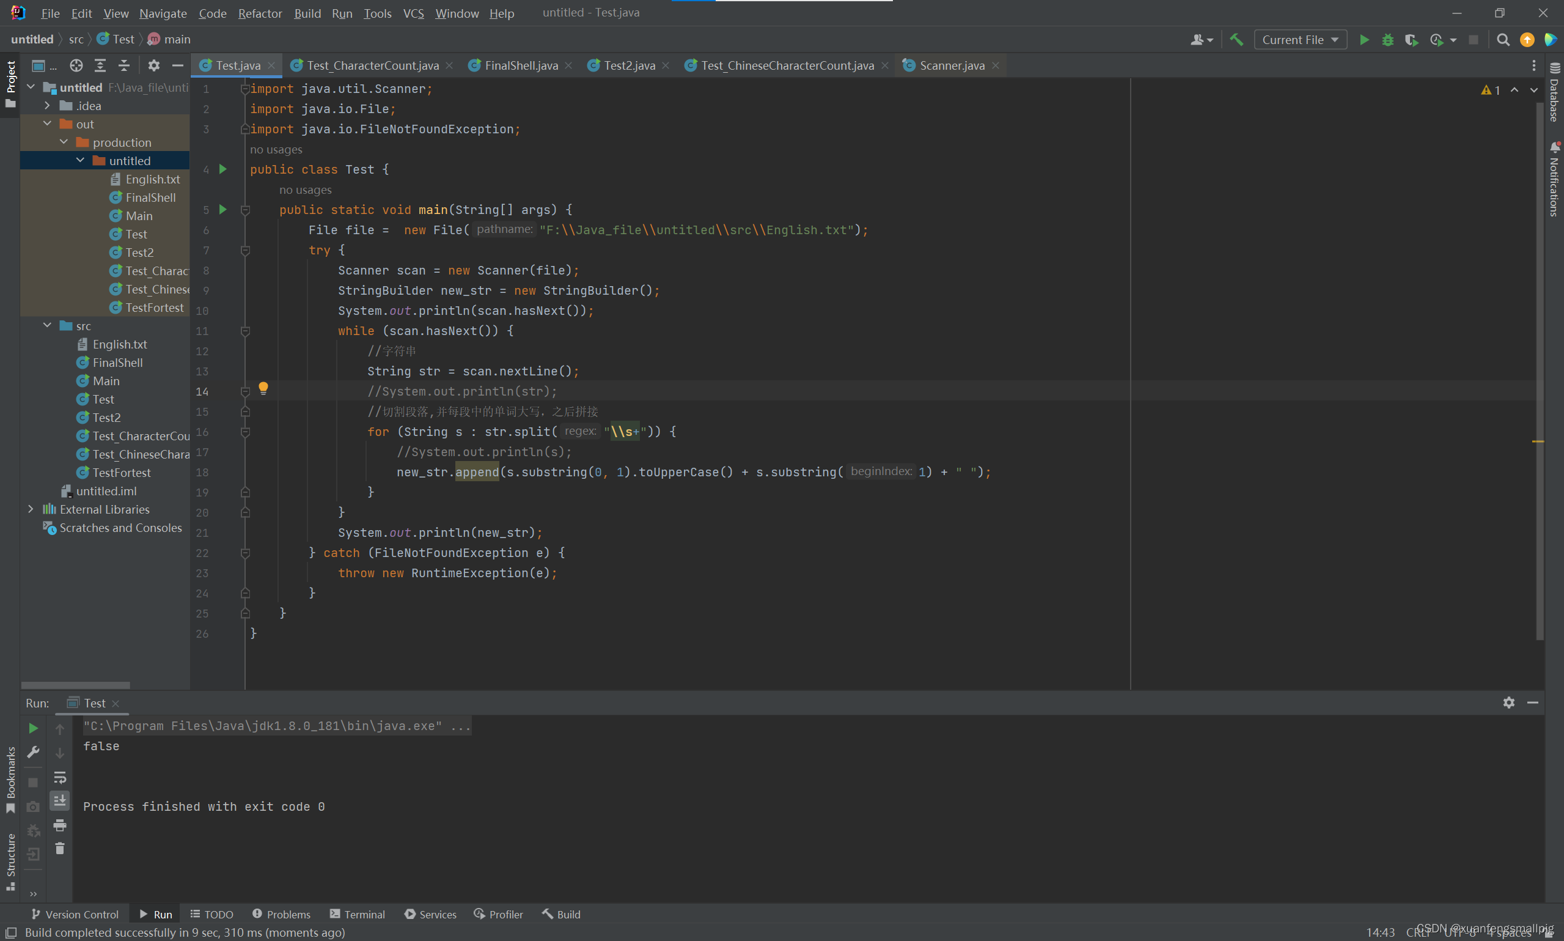Viewport: 1564px width, 941px height.
Task: Click the Debug bug icon in toolbar
Action: [x=1387, y=39]
